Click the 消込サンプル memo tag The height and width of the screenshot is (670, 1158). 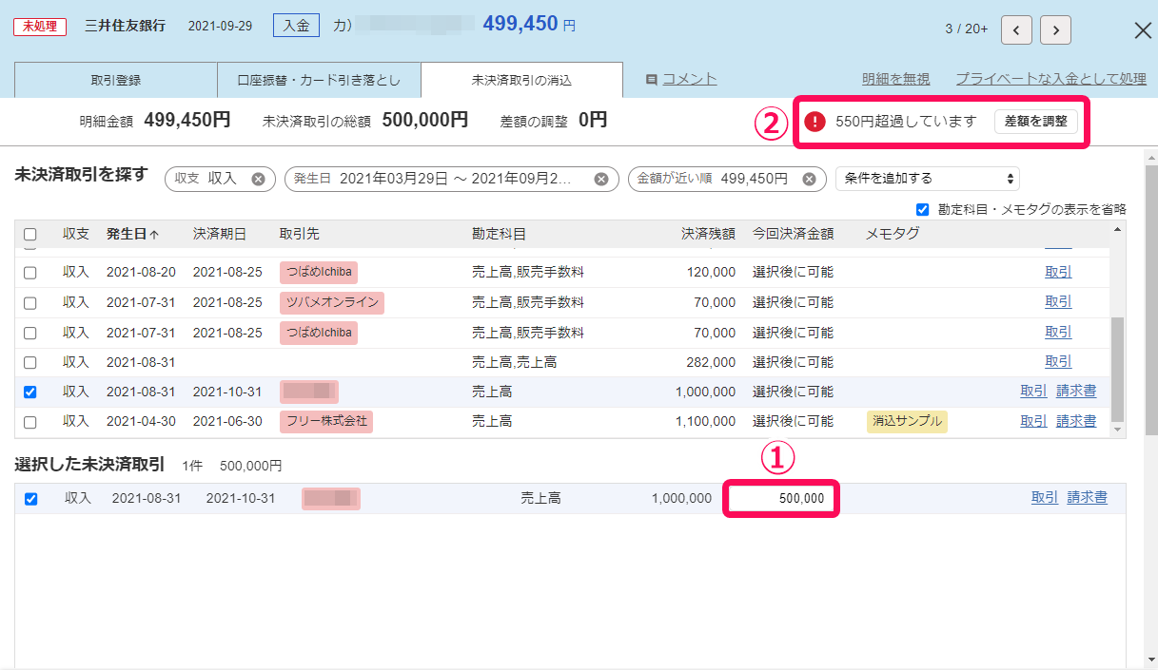907,421
